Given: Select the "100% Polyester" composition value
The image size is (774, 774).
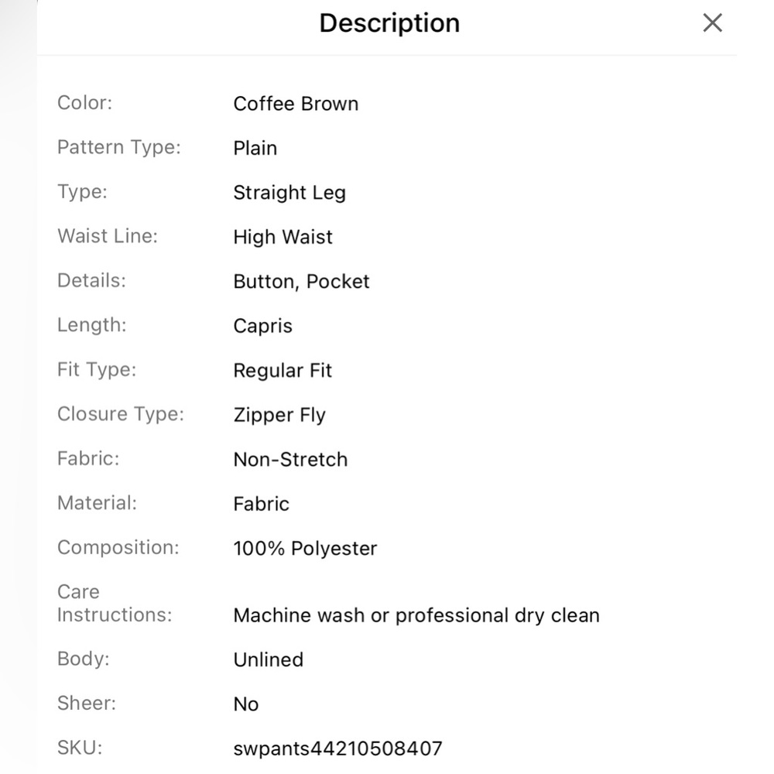Looking at the screenshot, I should [306, 549].
